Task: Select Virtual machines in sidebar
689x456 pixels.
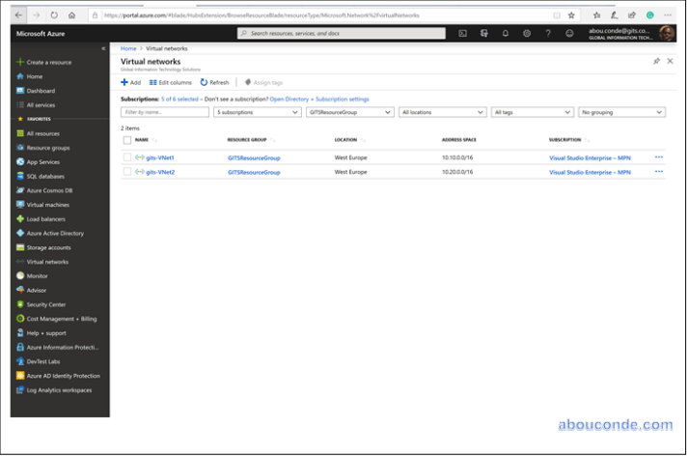Action: tap(47, 205)
